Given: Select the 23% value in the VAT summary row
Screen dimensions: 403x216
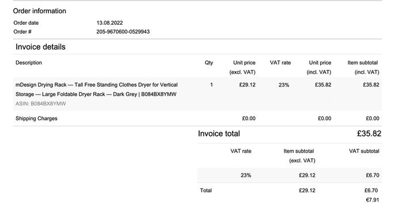Looking at the screenshot, I should (x=246, y=175).
